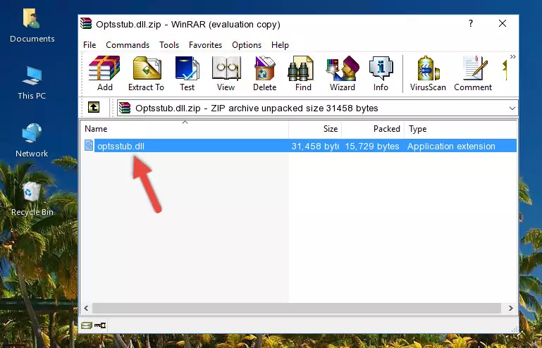Show archive Info

click(381, 73)
